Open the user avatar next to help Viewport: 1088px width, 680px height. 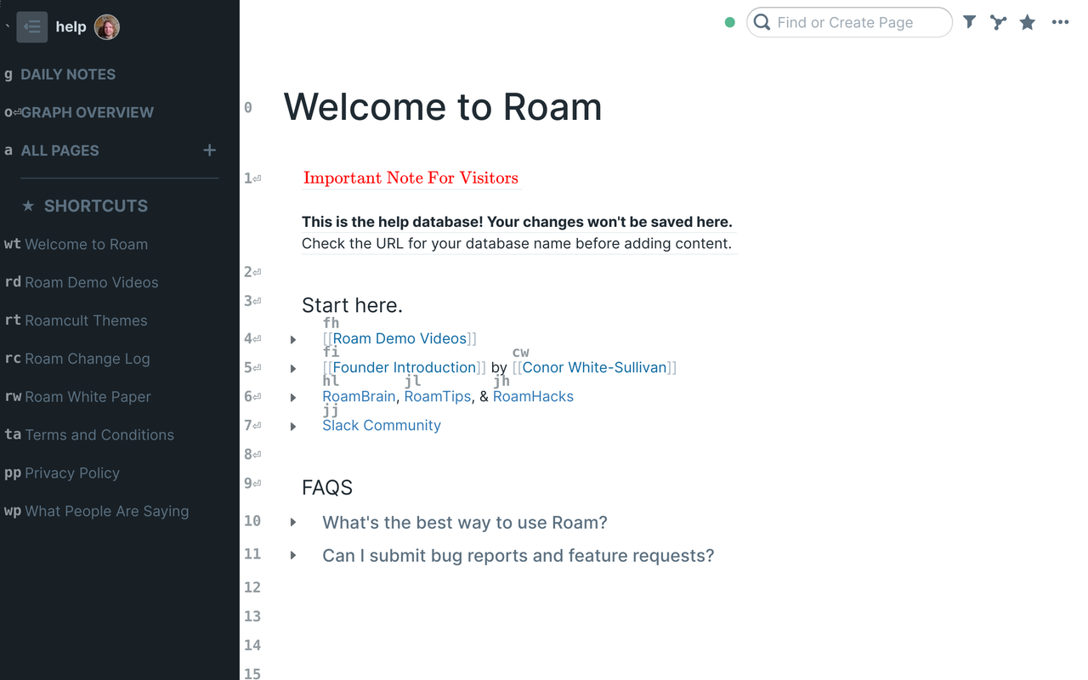(106, 26)
